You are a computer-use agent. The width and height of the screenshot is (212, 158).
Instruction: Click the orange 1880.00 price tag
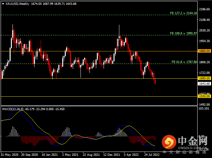204,51
